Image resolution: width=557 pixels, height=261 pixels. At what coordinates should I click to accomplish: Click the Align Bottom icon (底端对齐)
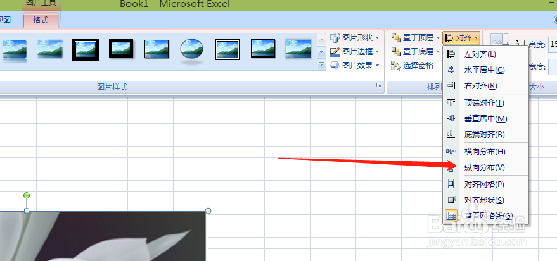451,134
